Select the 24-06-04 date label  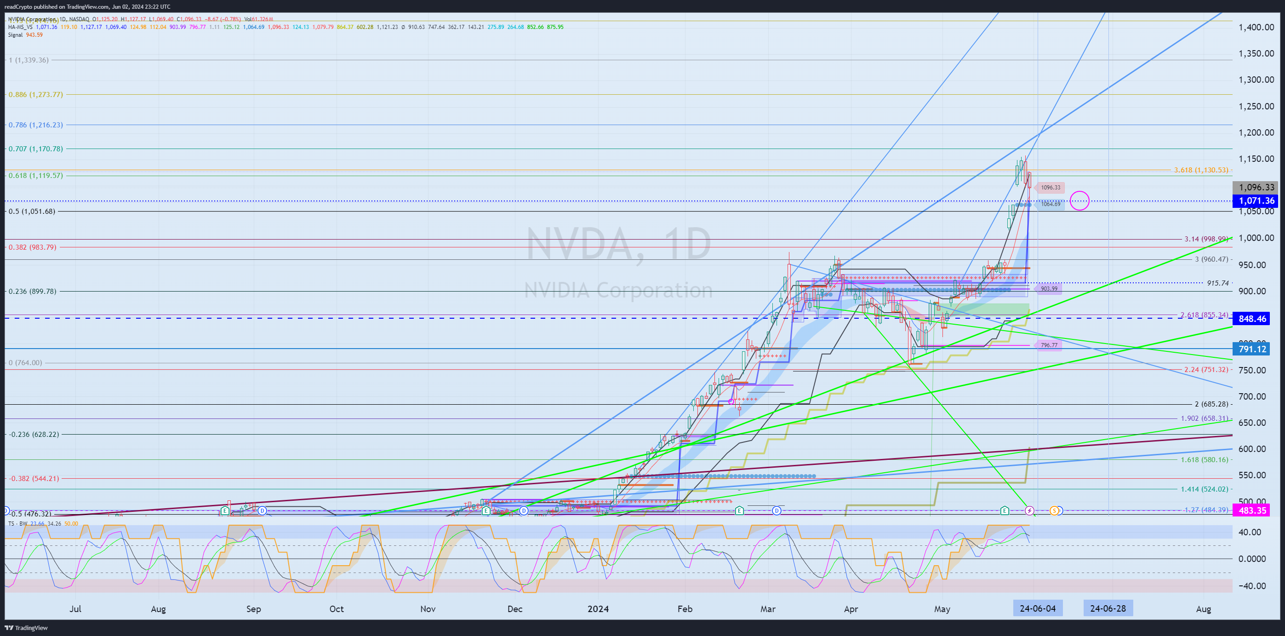click(x=1038, y=608)
